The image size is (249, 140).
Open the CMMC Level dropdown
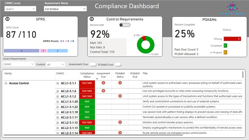pos(20,9)
